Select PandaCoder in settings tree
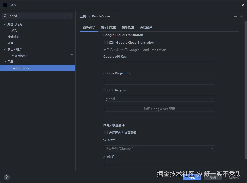 pyautogui.click(x=38, y=68)
